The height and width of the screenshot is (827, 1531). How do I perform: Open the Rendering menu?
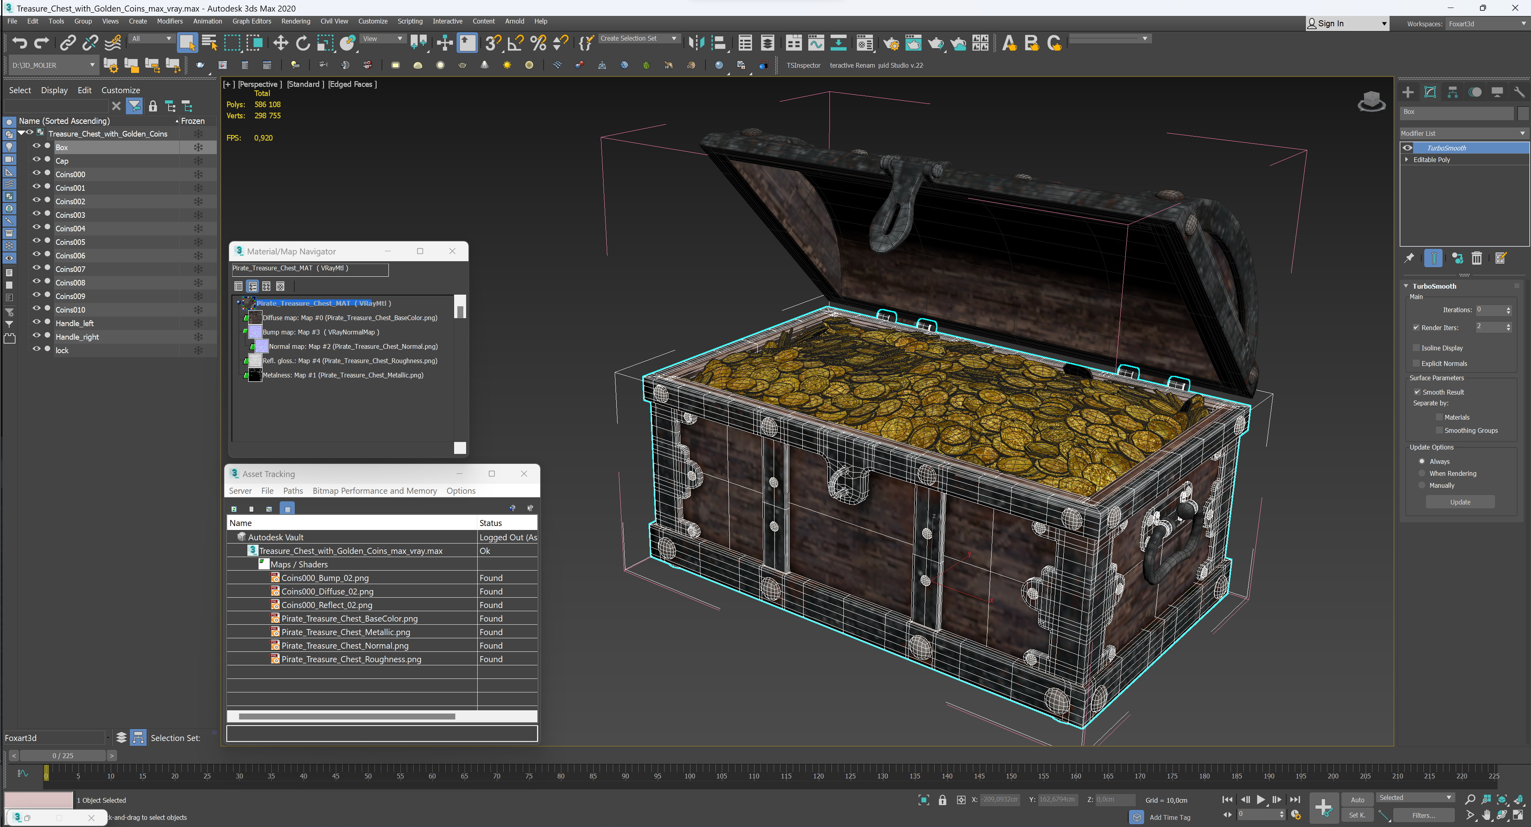[295, 21]
